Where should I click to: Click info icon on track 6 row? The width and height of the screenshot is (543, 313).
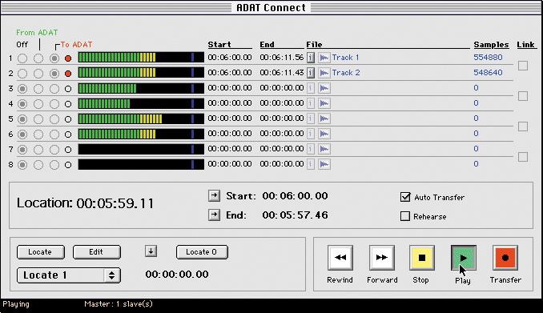tap(311, 134)
